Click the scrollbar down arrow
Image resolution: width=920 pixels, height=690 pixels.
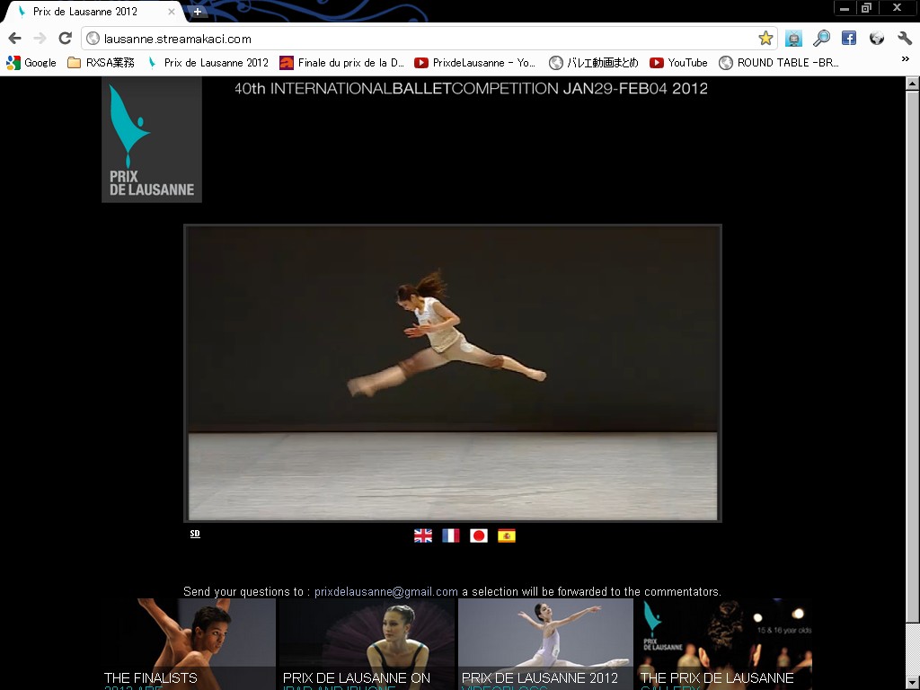click(x=913, y=684)
